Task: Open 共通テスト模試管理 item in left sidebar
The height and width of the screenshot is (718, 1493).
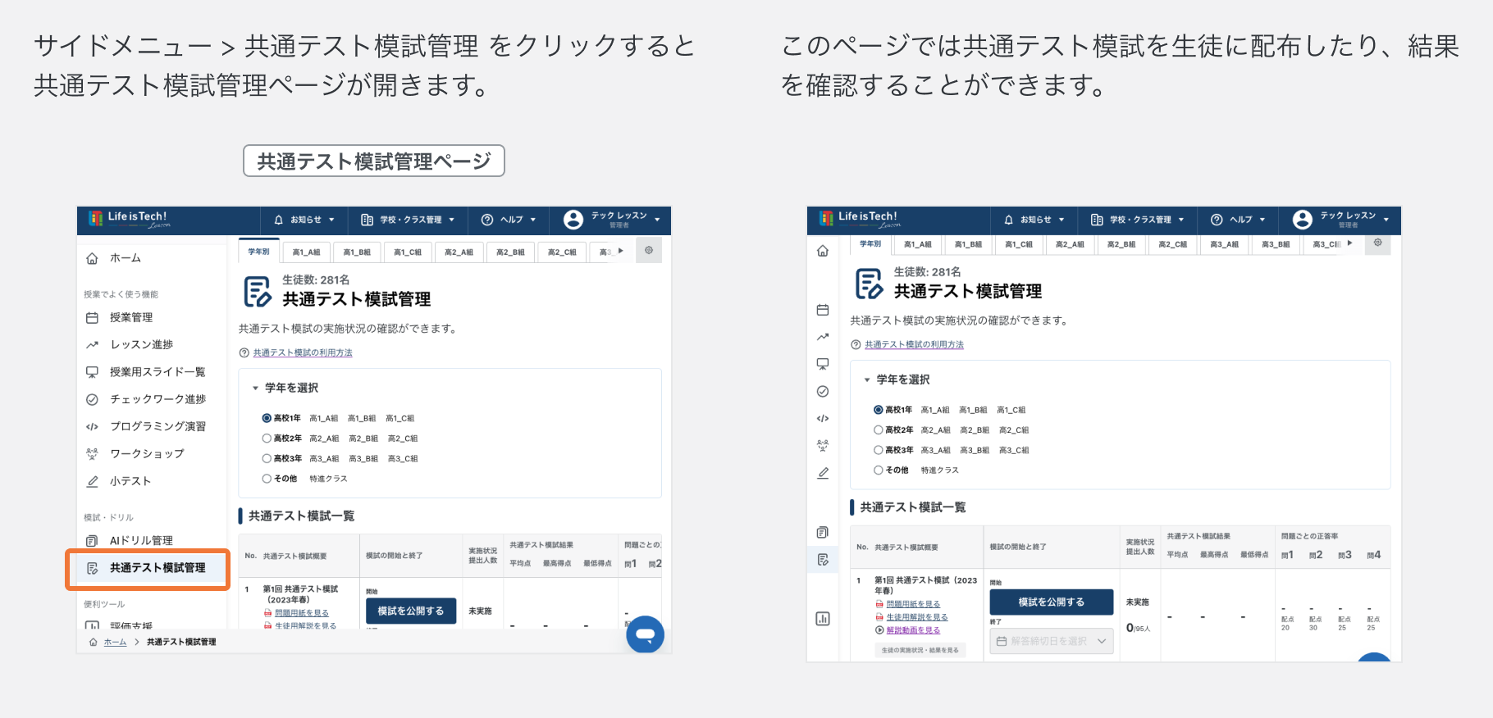Action: (x=148, y=568)
